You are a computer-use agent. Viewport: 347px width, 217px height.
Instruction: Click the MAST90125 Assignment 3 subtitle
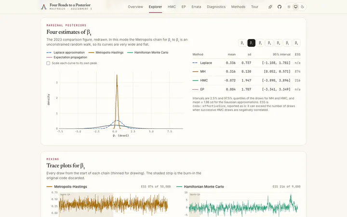[x=70, y=9]
